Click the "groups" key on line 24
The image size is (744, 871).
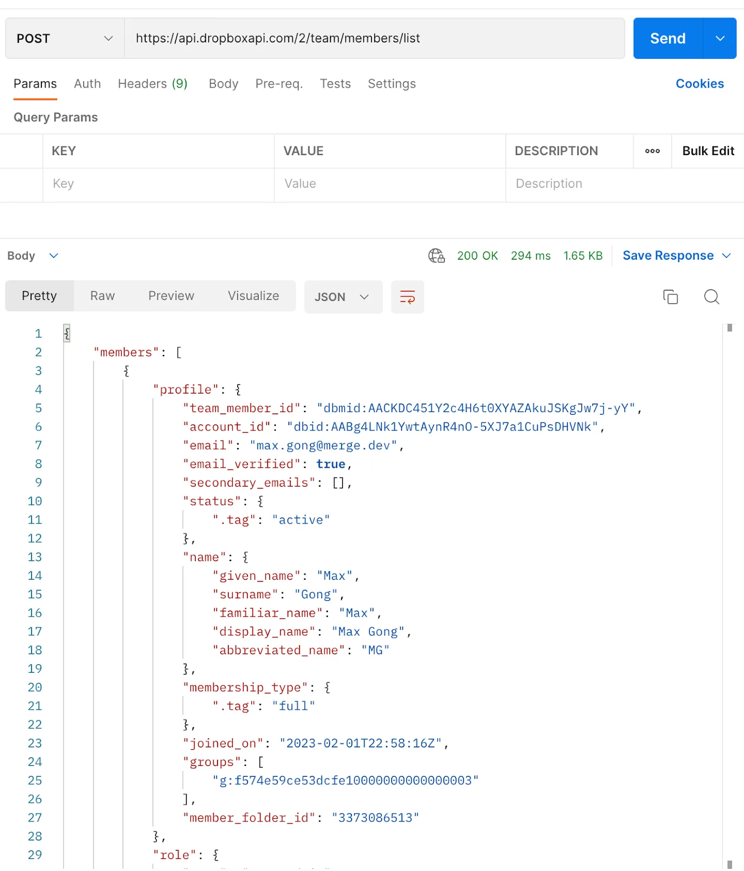pos(212,762)
